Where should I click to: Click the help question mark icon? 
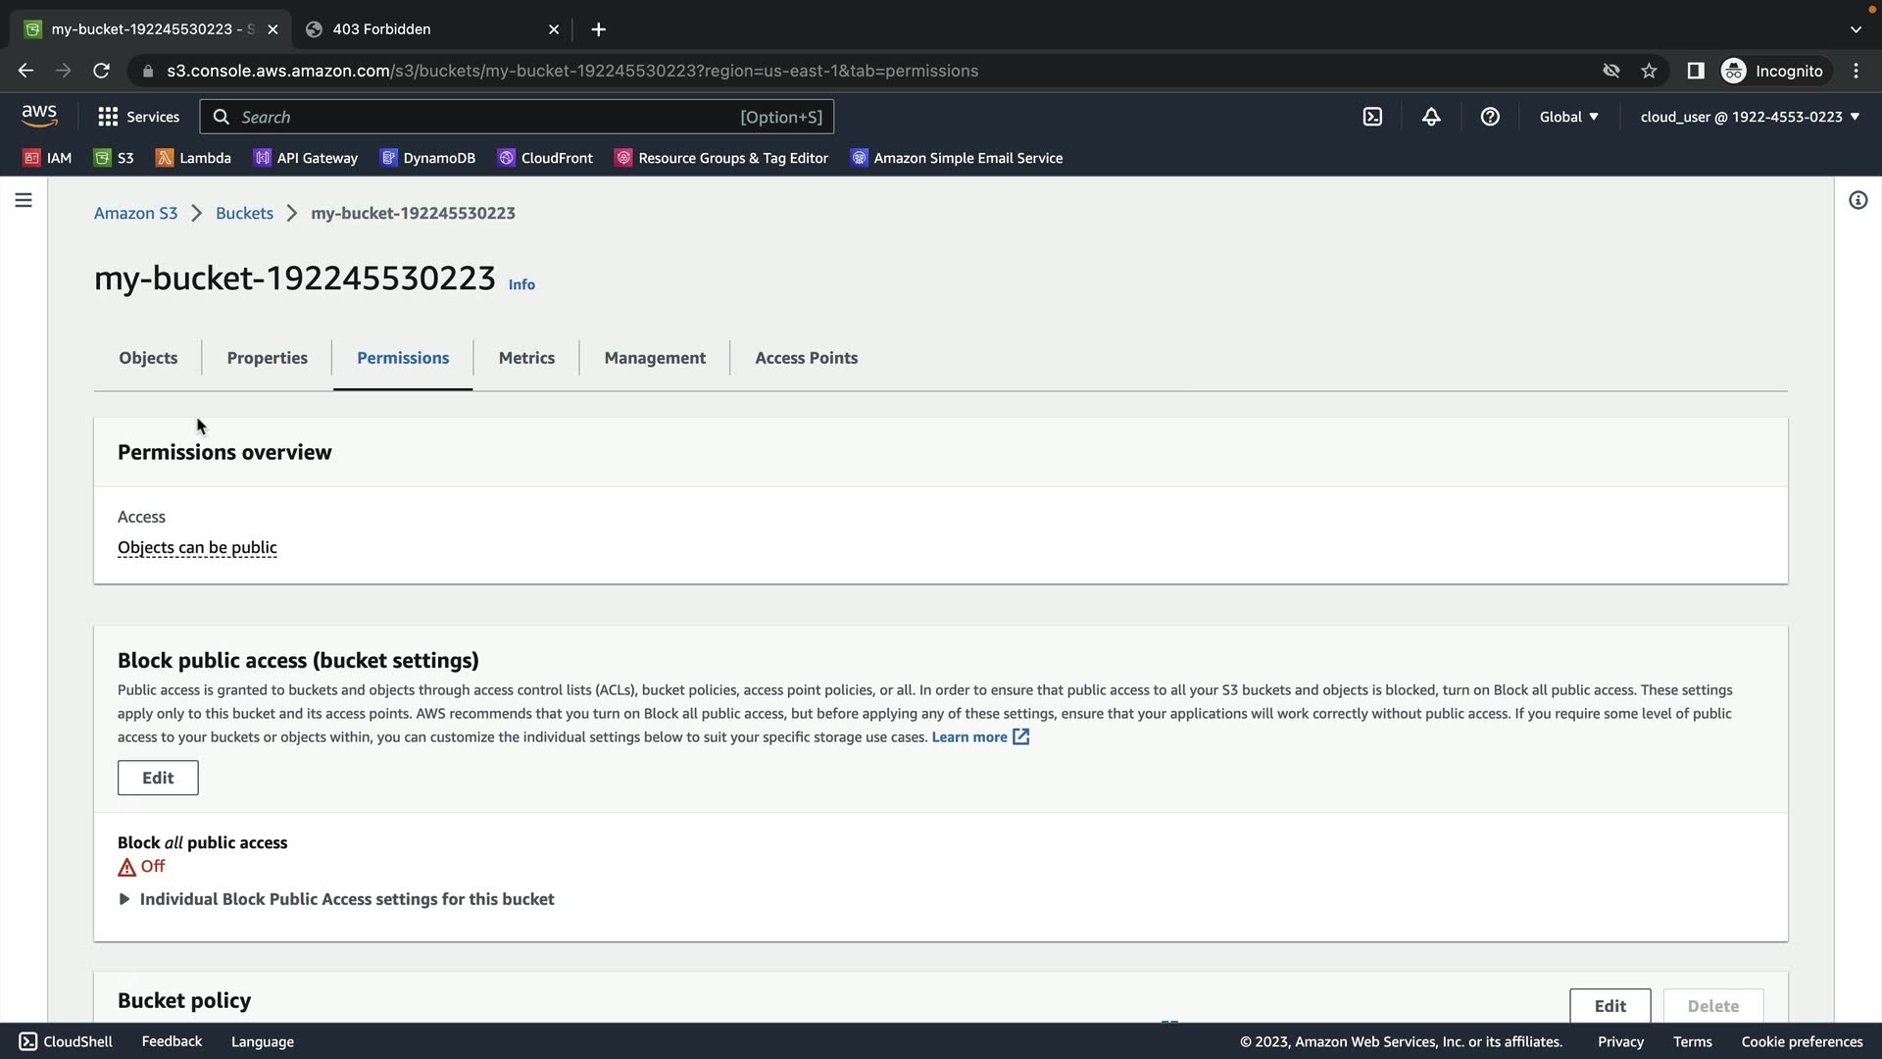pos(1490,117)
